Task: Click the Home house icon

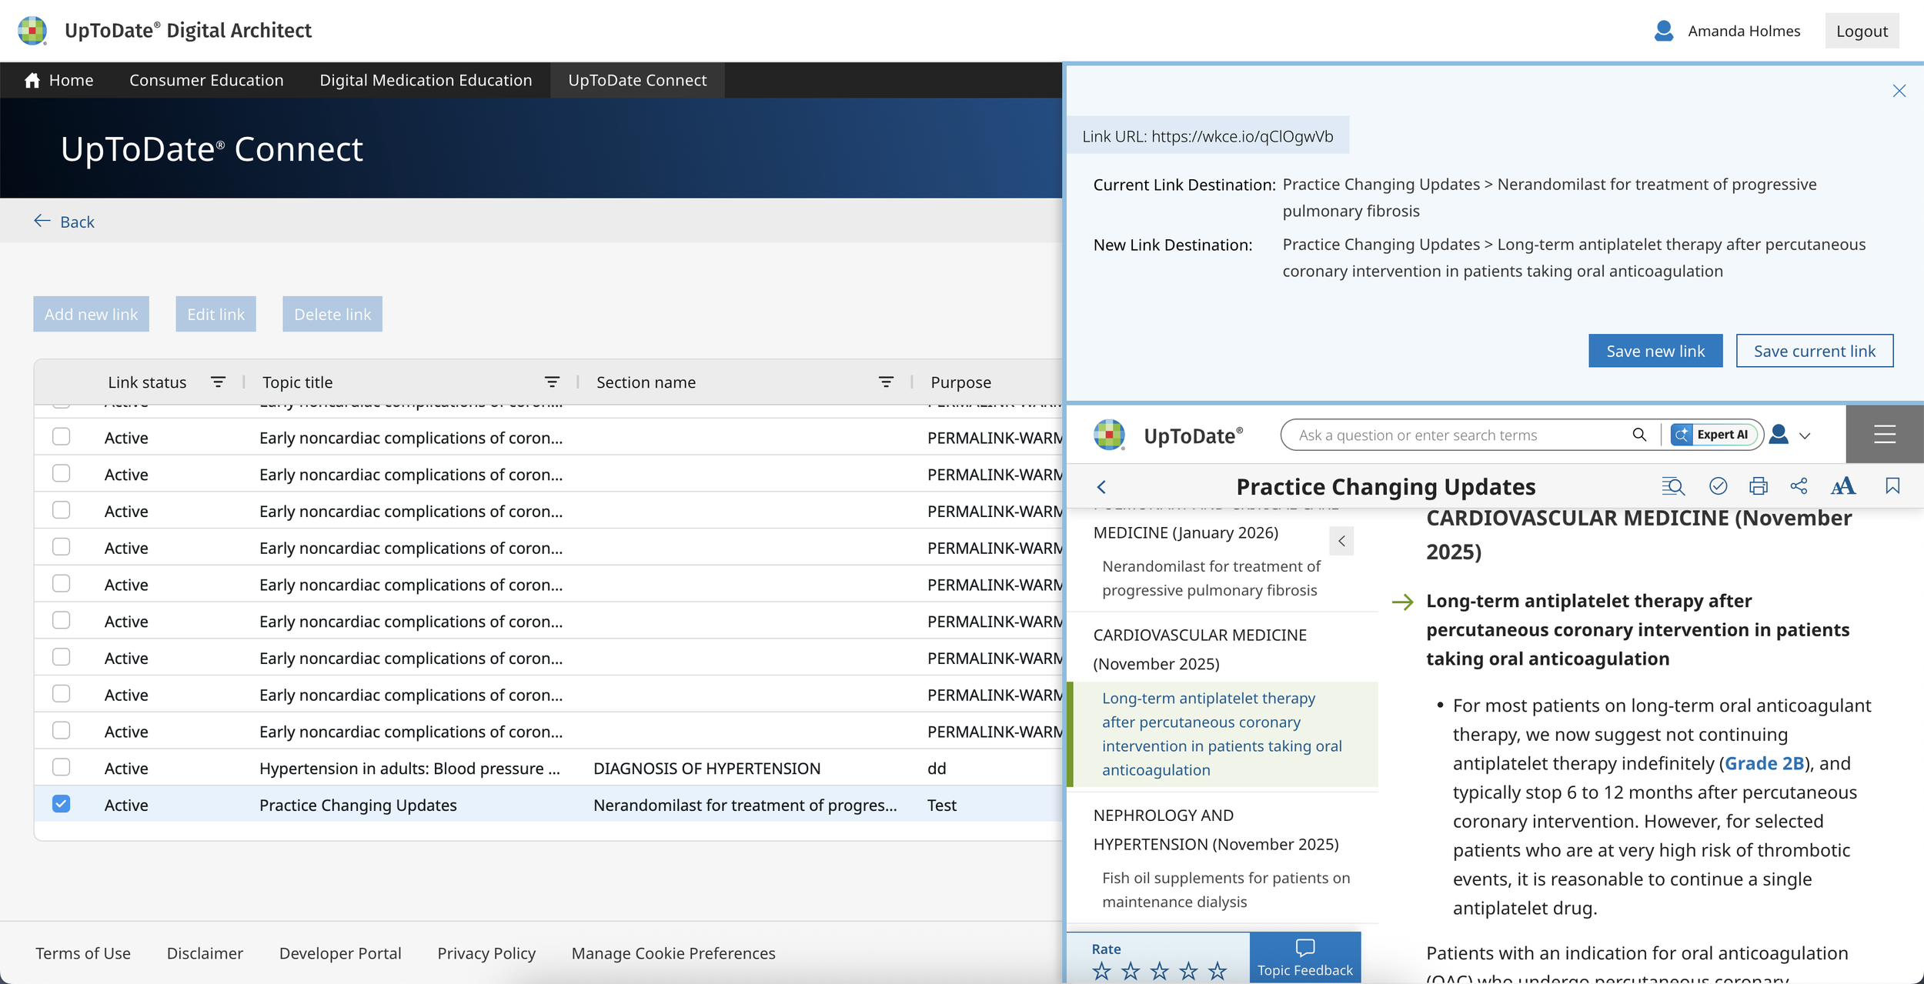Action: (32, 80)
